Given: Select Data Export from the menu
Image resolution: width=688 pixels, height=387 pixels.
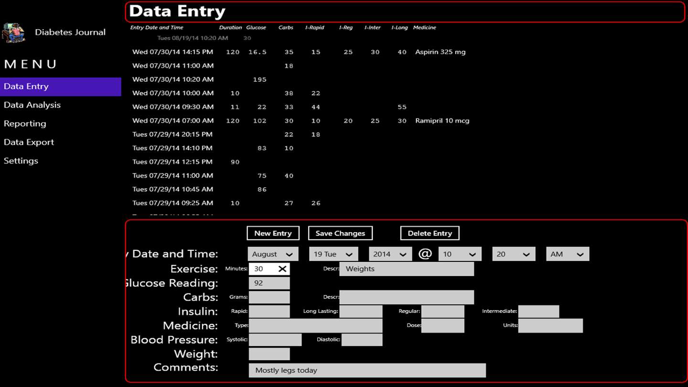Looking at the screenshot, I should click(60, 142).
